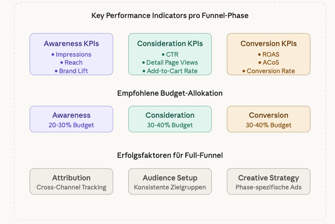Click the Erfolgsfaktoren für Full-Funnel heading

click(x=170, y=155)
